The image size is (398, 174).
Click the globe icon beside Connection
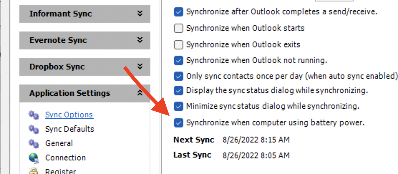click(x=34, y=158)
